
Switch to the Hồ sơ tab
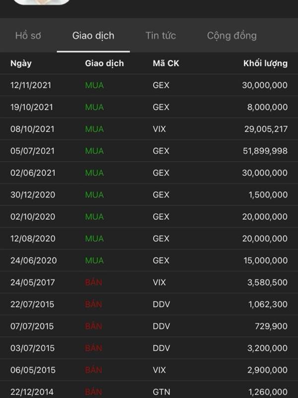(28, 35)
